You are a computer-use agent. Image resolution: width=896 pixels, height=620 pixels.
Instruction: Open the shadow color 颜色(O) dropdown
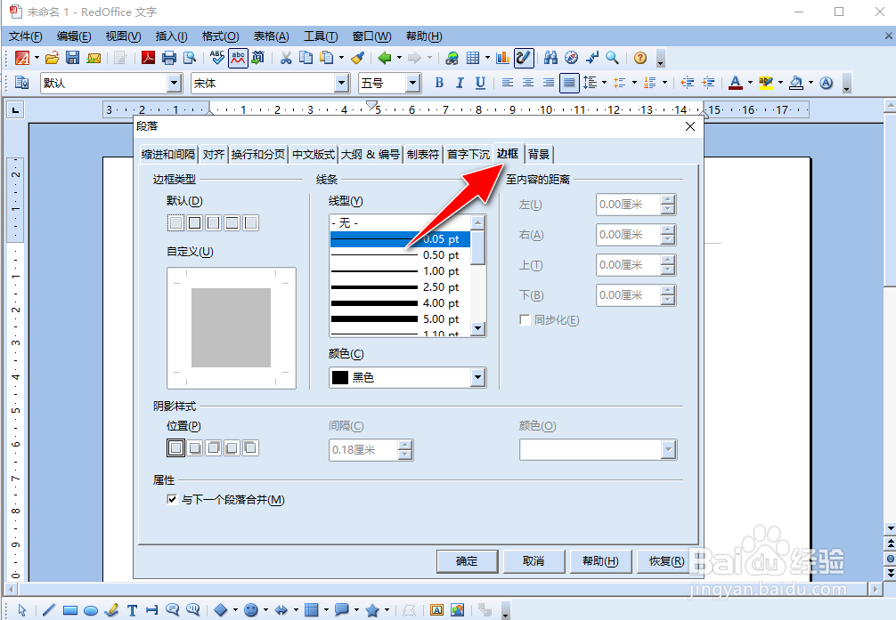[669, 450]
